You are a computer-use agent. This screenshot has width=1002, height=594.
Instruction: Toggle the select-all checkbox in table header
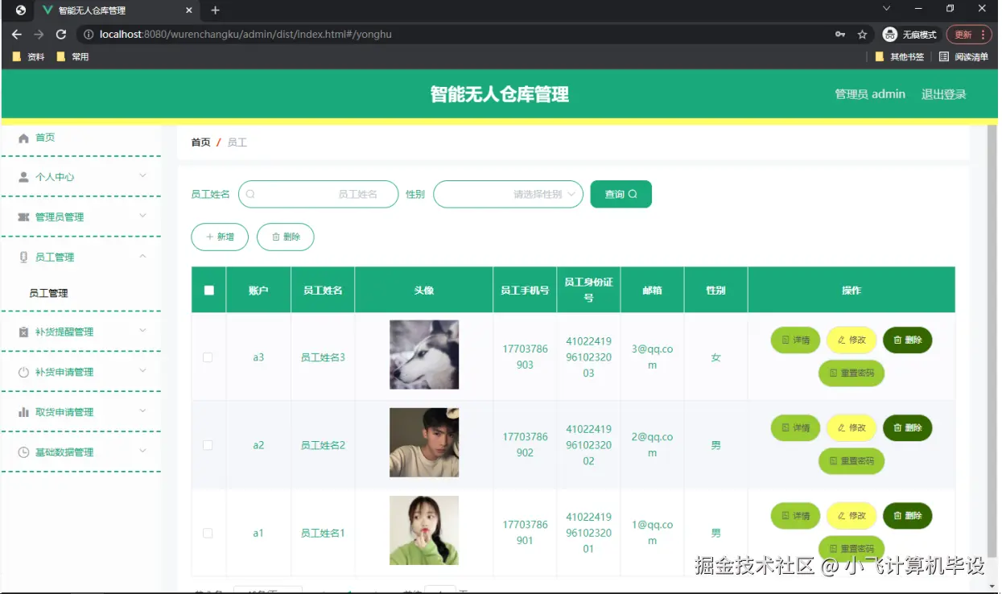click(x=209, y=291)
